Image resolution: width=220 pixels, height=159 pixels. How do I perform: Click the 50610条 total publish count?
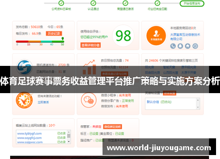37,27
